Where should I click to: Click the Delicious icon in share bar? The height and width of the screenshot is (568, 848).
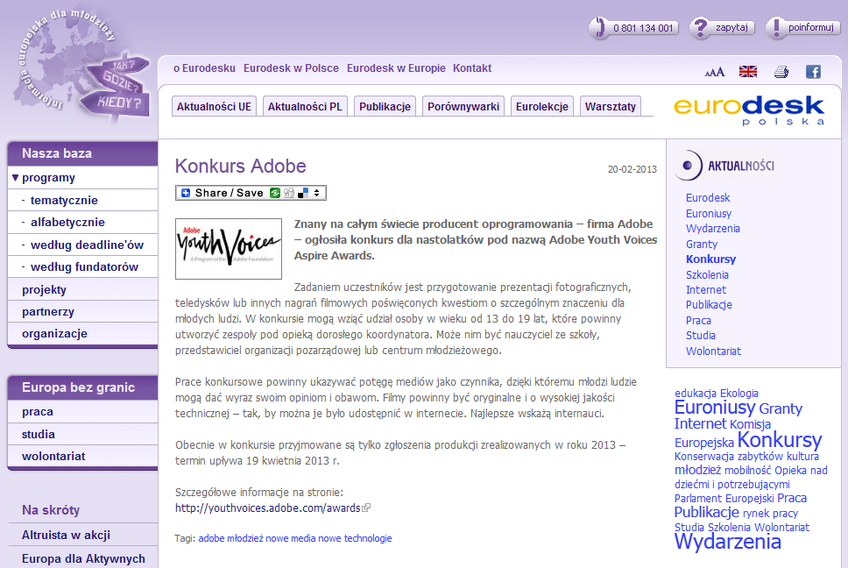pos(303,193)
